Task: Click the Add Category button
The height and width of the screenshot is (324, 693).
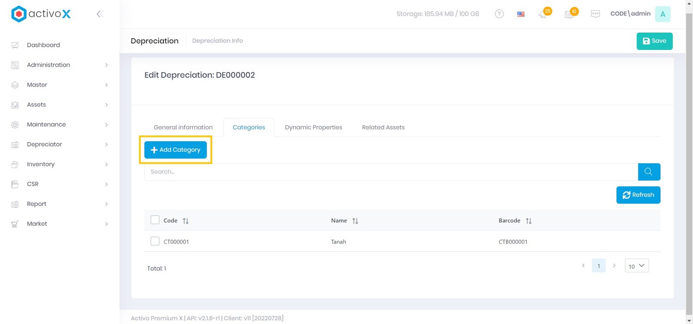Action: tap(175, 150)
